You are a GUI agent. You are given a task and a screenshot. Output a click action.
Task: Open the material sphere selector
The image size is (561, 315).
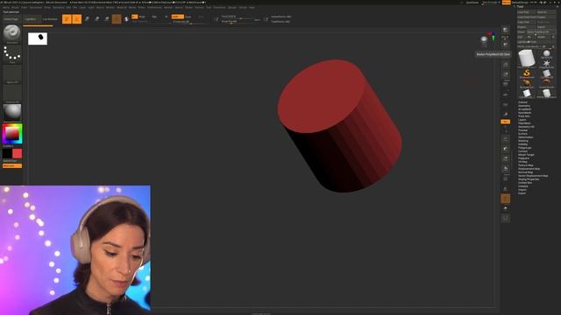point(12,113)
